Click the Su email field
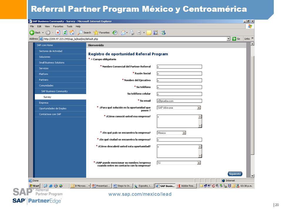 179,101
